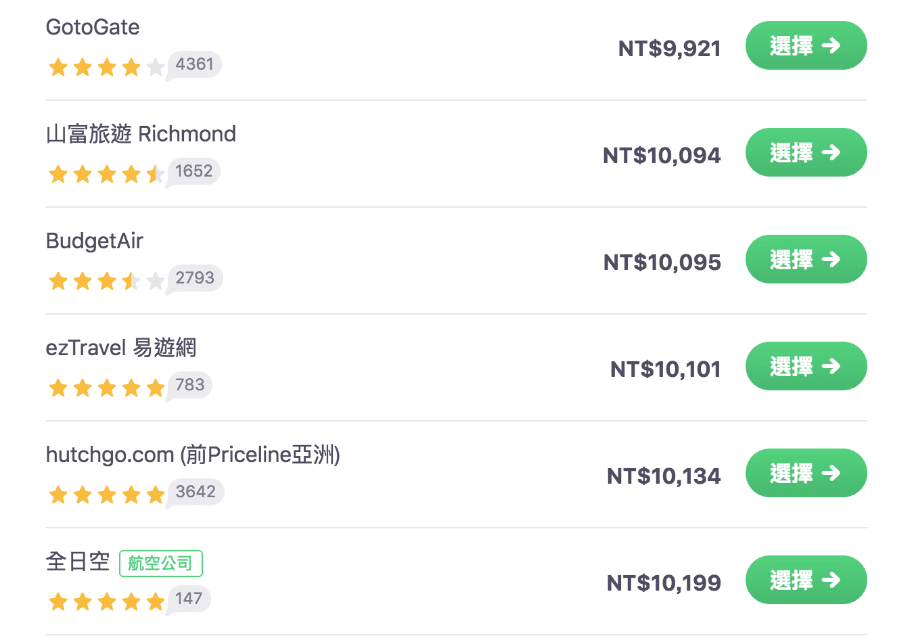Open 全日空 147 reviews bubble
Image resolution: width=912 pixels, height=640 pixels.
coord(188,599)
